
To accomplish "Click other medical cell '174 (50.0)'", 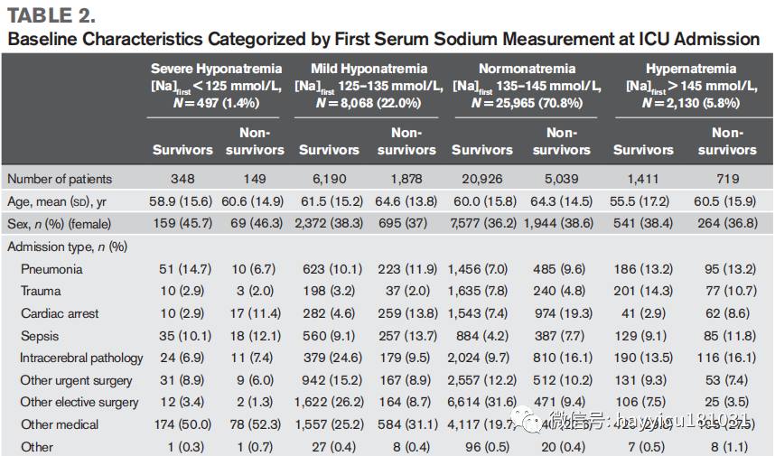I will (182, 424).
